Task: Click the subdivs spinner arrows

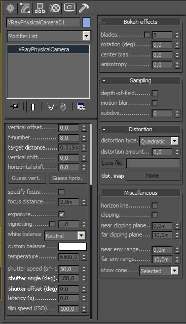Action: (177, 113)
